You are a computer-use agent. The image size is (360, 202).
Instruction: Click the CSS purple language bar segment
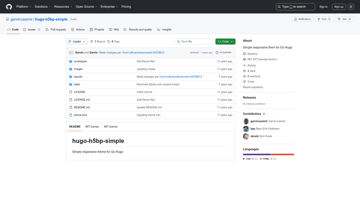[x=257, y=154]
